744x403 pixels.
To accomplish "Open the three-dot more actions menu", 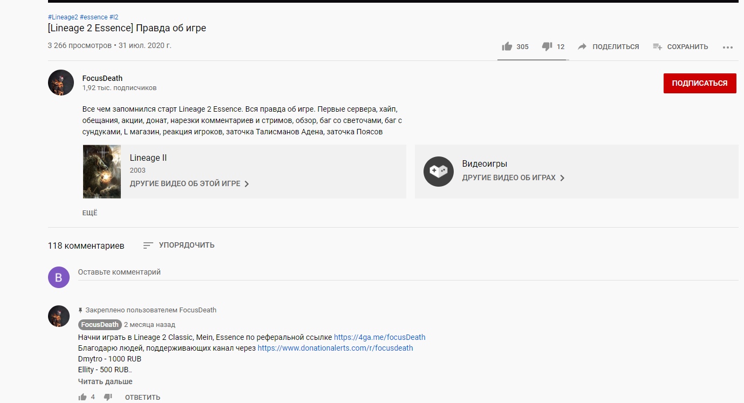I will coord(728,47).
